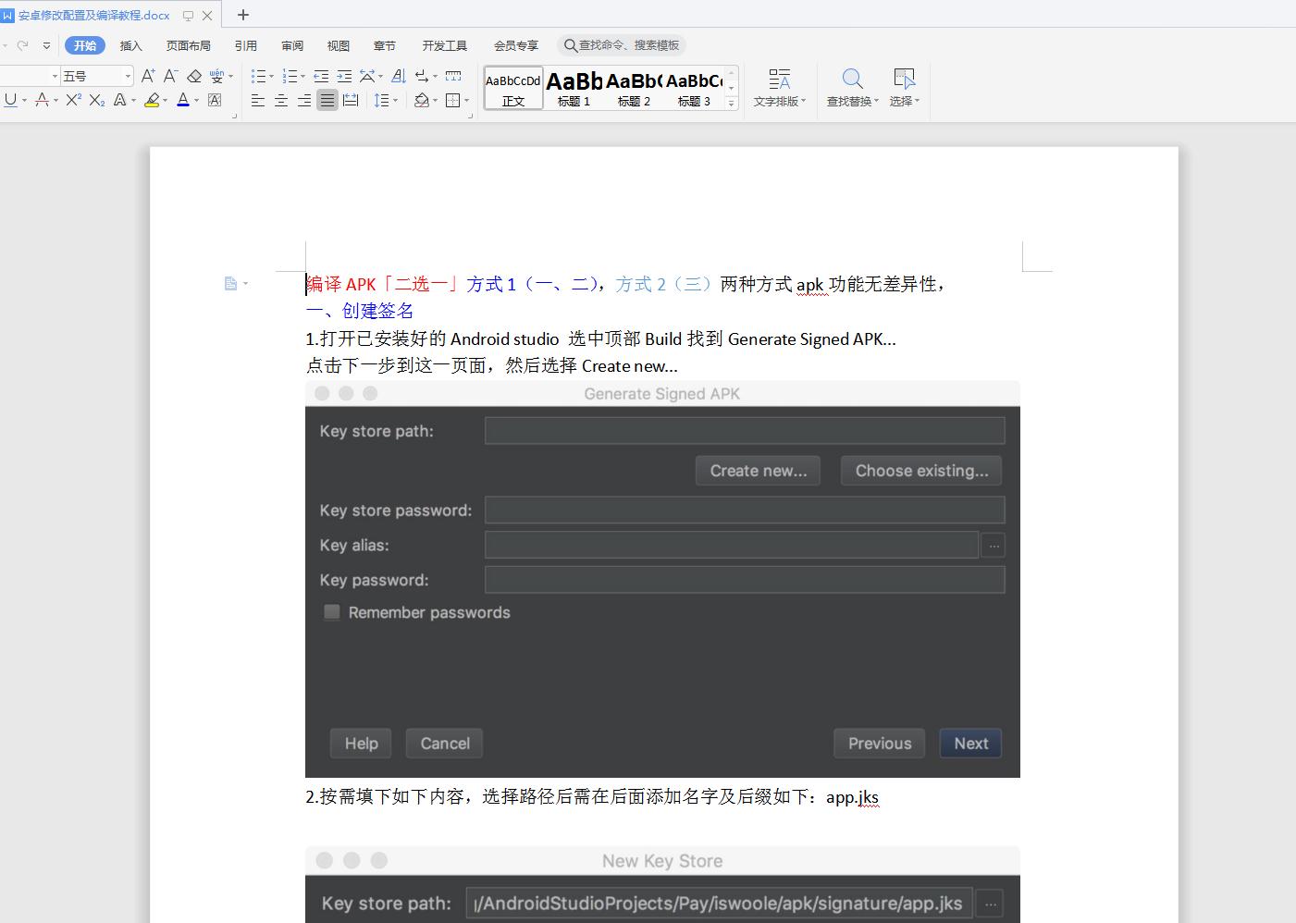Toggle center text alignment
The image size is (1296, 923).
click(x=281, y=100)
